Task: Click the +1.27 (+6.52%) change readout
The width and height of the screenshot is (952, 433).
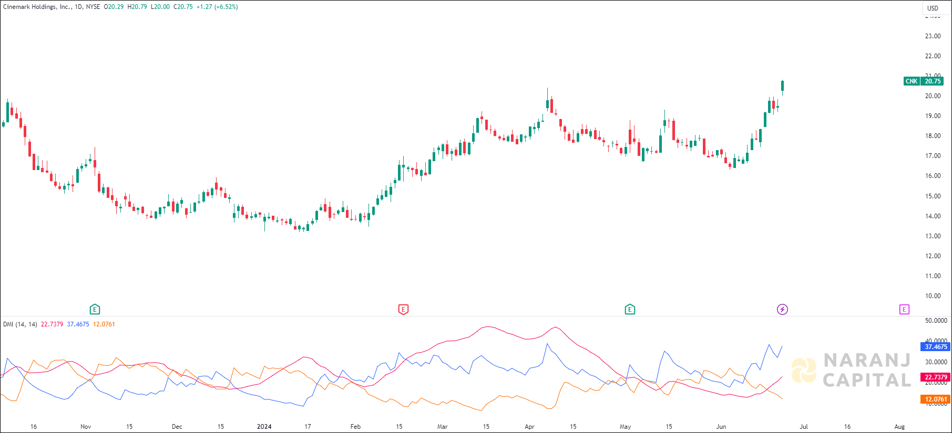Action: pyautogui.click(x=217, y=7)
